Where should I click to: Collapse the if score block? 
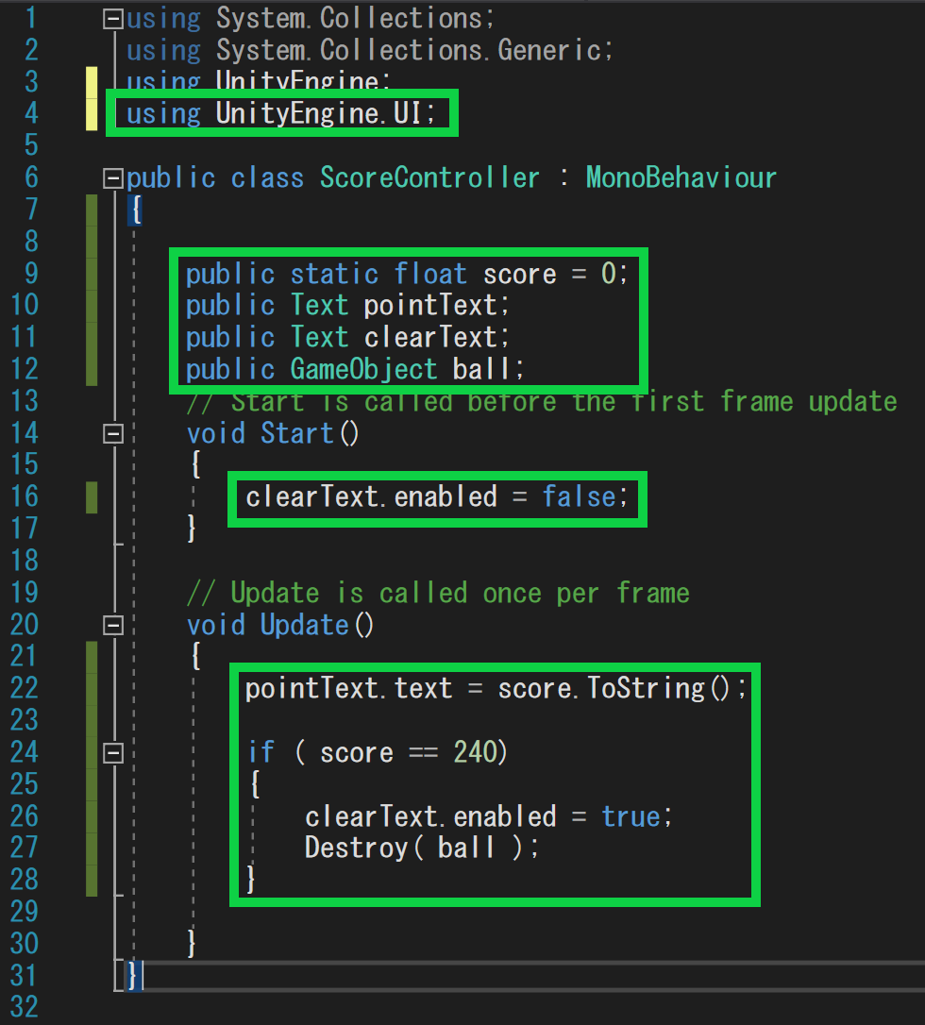click(x=113, y=752)
